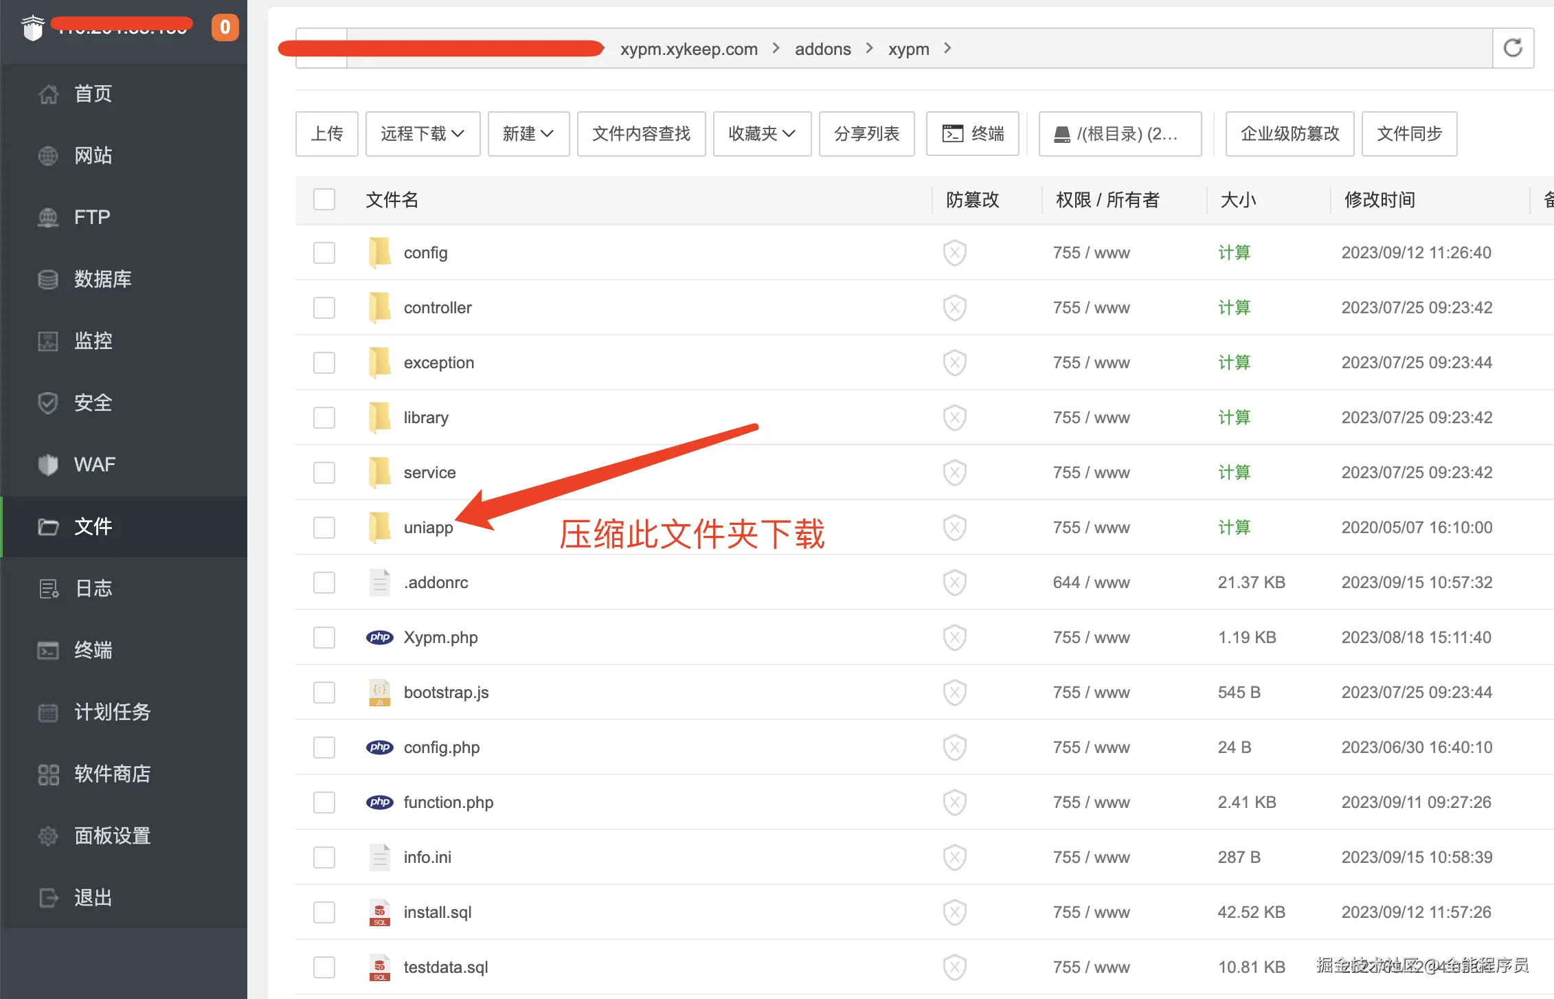Screen dimensions: 1554x999
Task: Open the 新建 dropdown menu
Action: pyautogui.click(x=528, y=134)
